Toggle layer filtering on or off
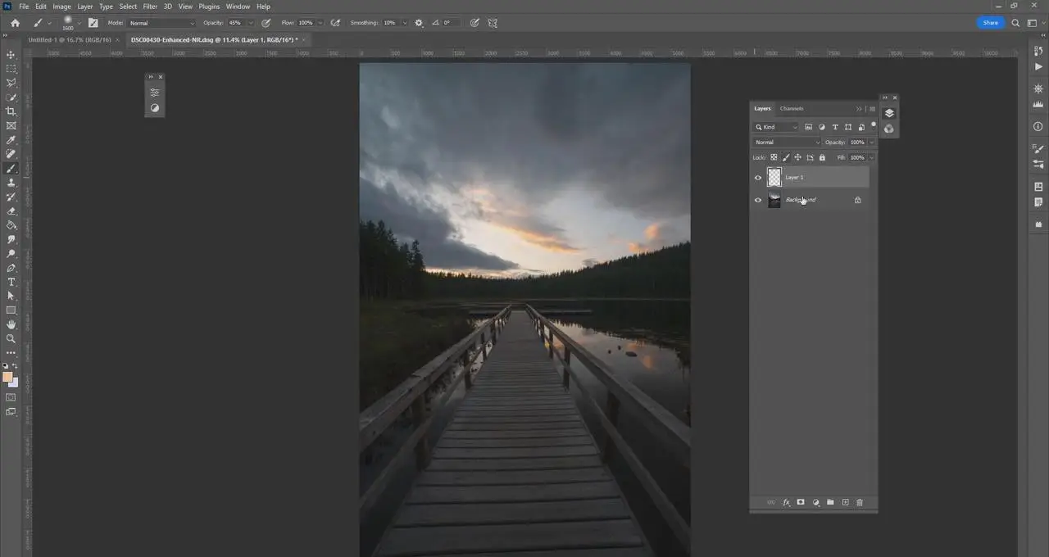The height and width of the screenshot is (557, 1049). tap(874, 125)
